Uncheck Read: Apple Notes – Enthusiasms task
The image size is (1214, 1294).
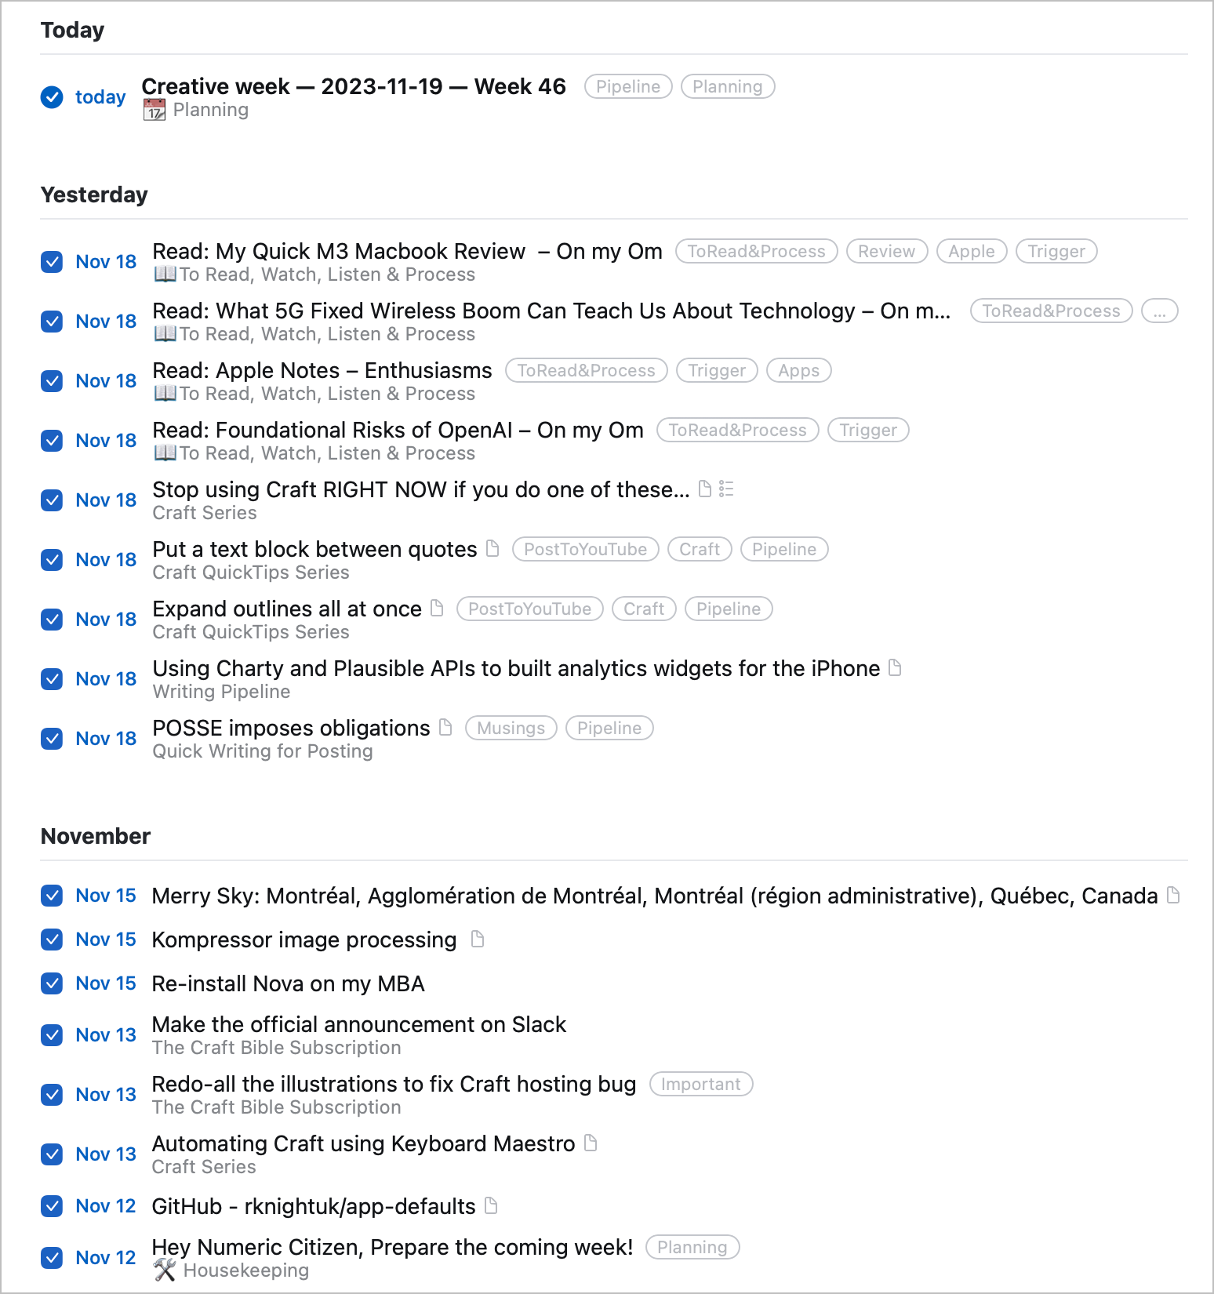click(x=52, y=381)
